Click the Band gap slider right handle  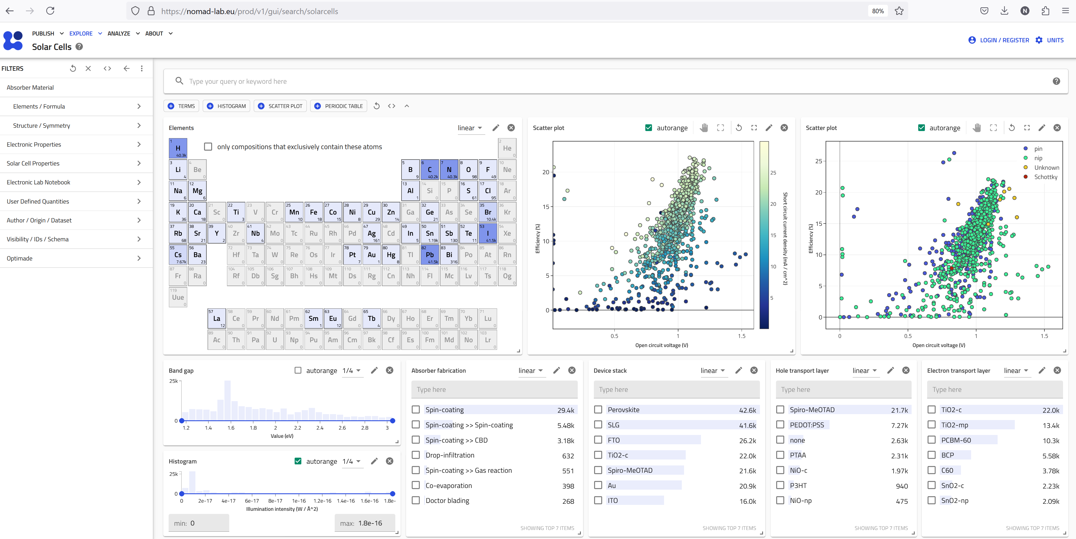point(392,421)
